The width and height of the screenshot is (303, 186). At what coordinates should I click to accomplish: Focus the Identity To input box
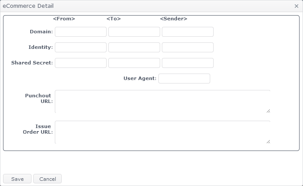click(134, 47)
